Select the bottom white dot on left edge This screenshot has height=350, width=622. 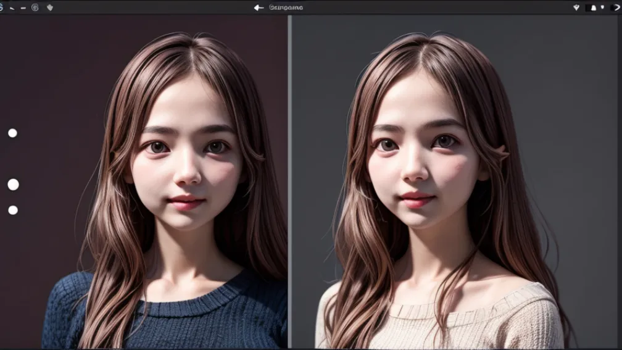coord(13,210)
